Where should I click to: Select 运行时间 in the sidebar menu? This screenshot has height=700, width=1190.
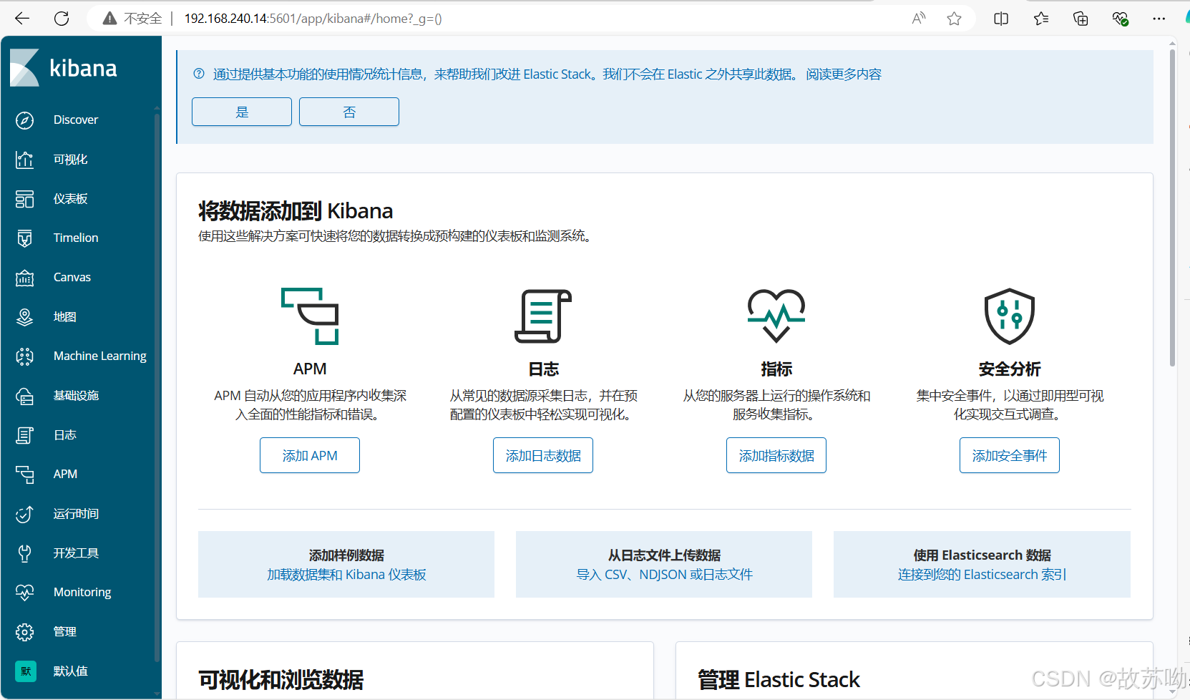76,514
